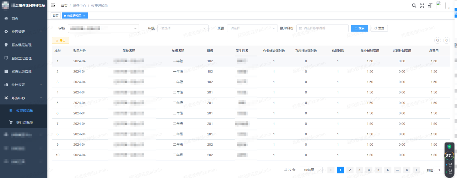
Task: Select page 3 in pagination
Action: pyautogui.click(x=359, y=170)
